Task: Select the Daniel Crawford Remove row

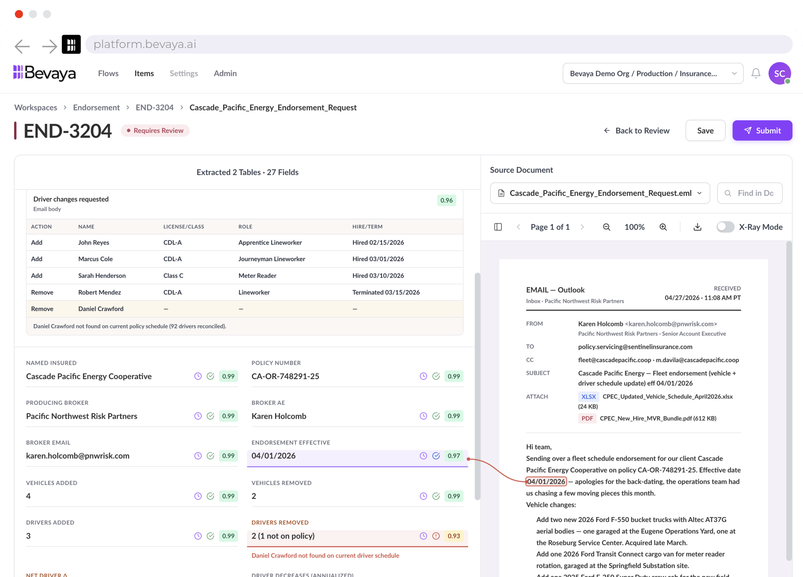Action: point(245,309)
